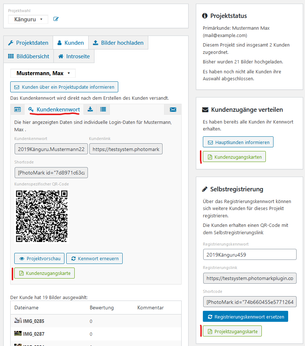Click the IMG_0287 thumbnail image
Viewport: 305px width, 346px height.
(x=18, y=334)
